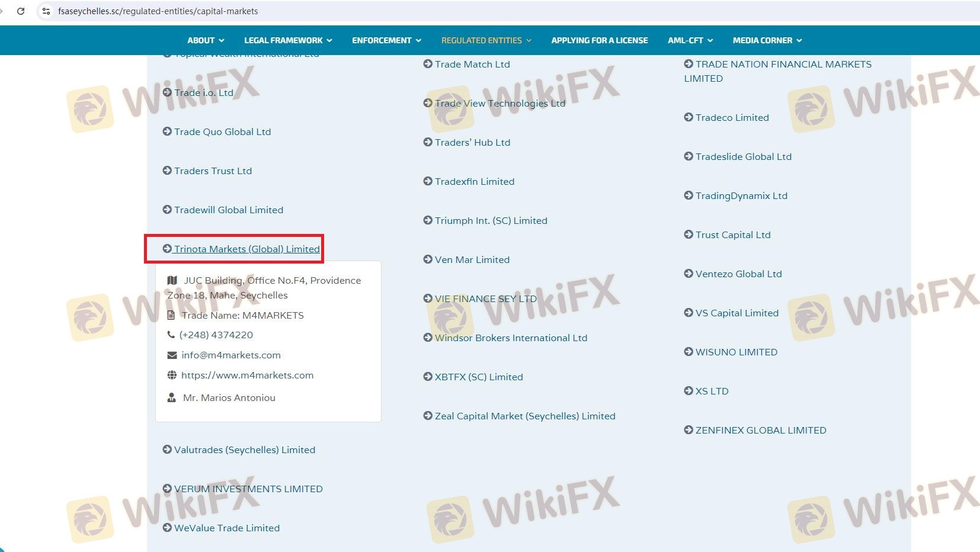This screenshot has width=980, height=552.
Task: Open the MEDIA CORNER dropdown
Action: coord(767,40)
